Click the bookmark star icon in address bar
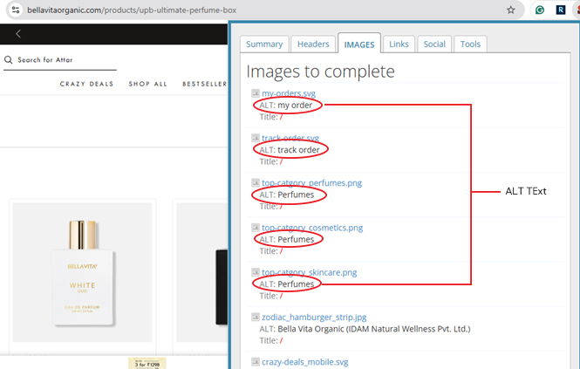 coord(510,10)
